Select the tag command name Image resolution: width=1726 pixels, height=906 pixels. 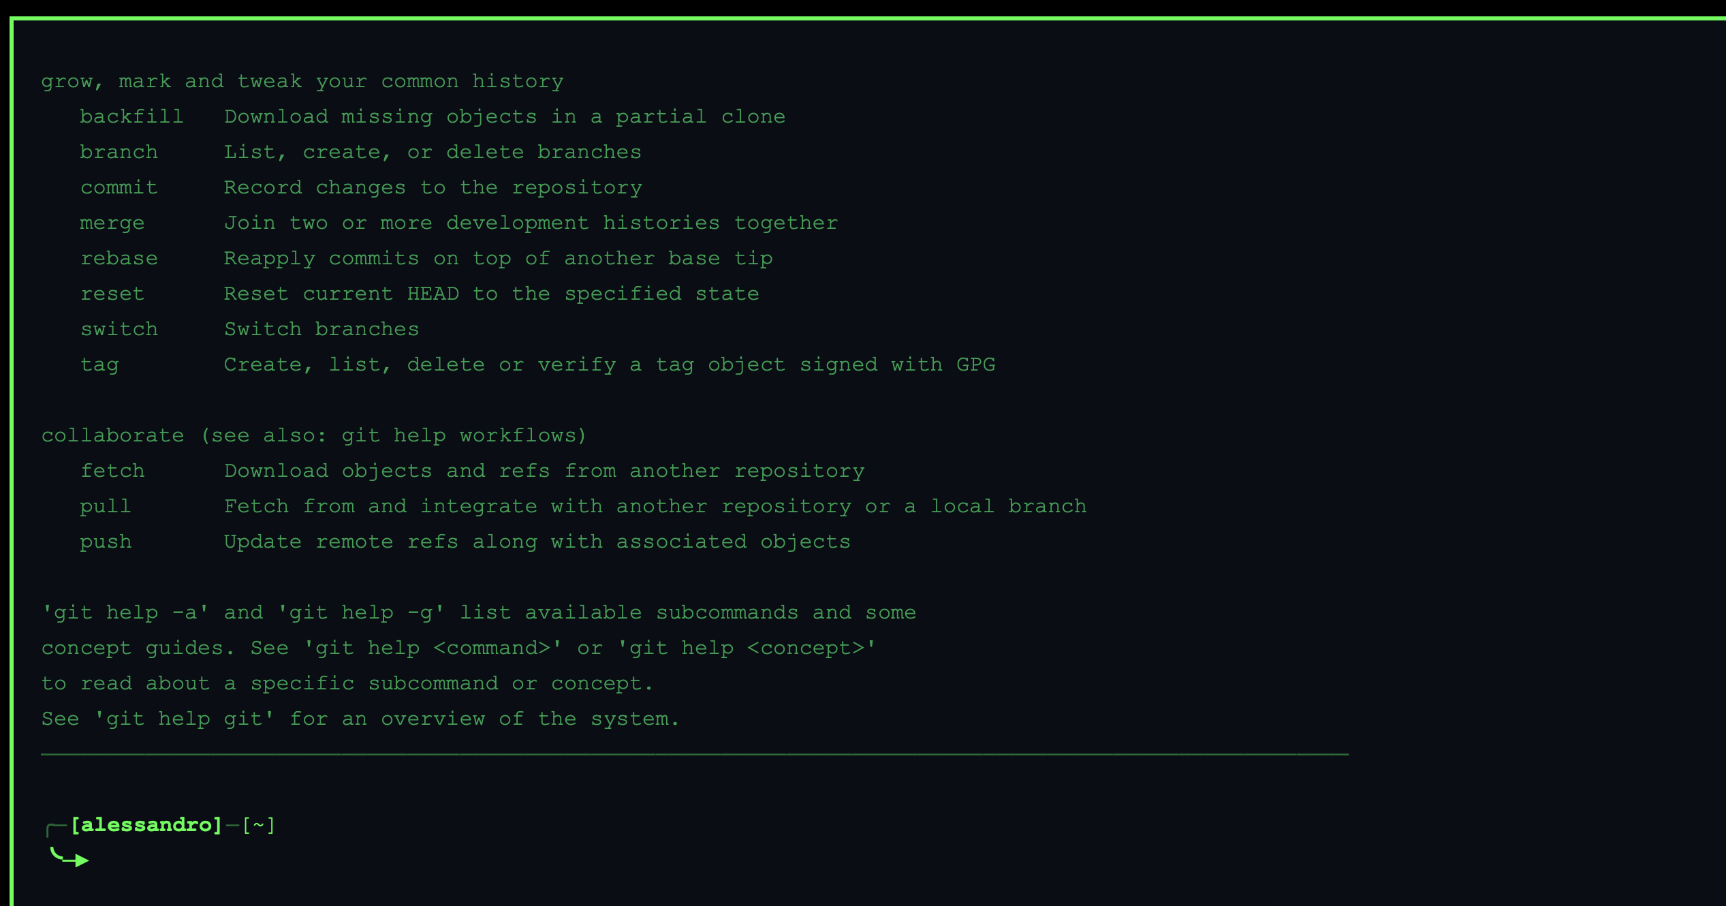coord(99,364)
